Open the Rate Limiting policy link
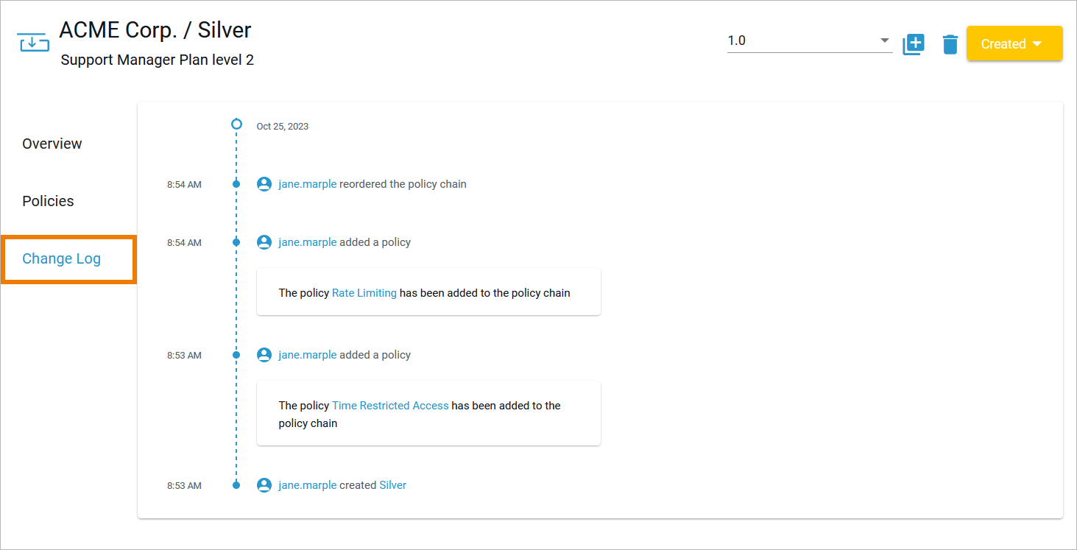The image size is (1077, 550). [364, 292]
